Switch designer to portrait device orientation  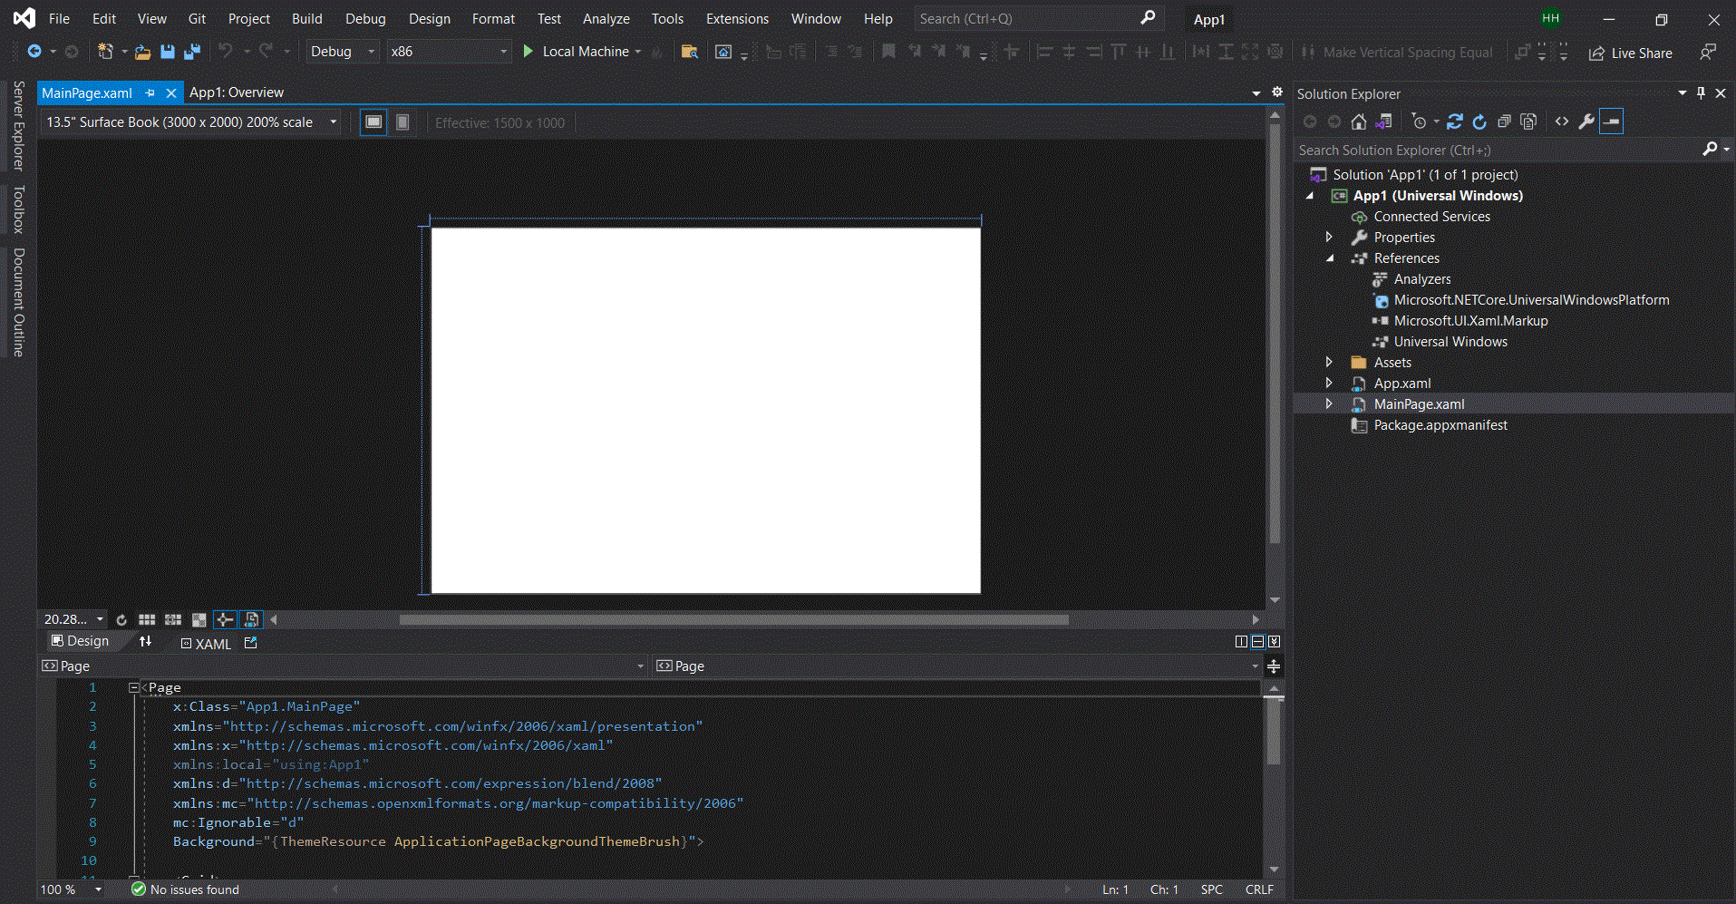pyautogui.click(x=402, y=122)
